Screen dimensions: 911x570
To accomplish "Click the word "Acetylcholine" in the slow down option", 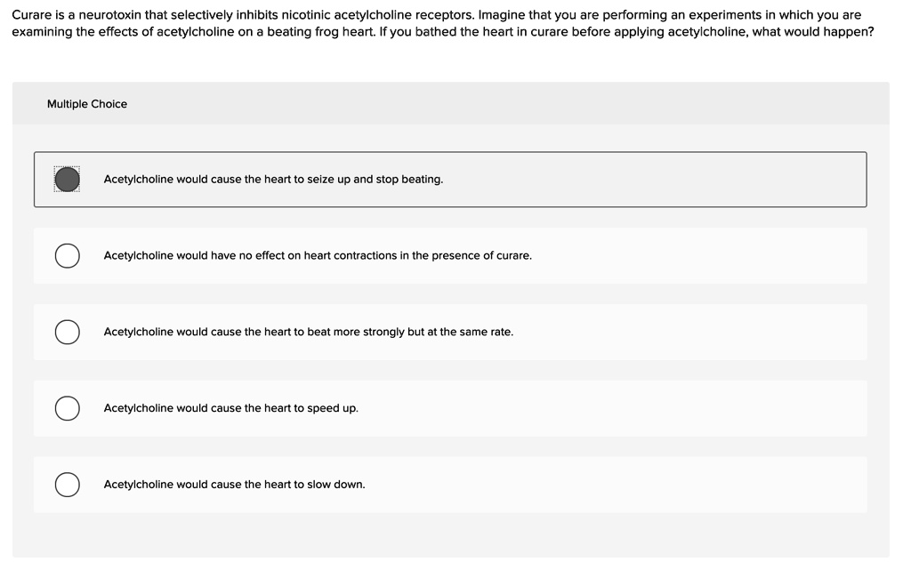I will point(138,484).
